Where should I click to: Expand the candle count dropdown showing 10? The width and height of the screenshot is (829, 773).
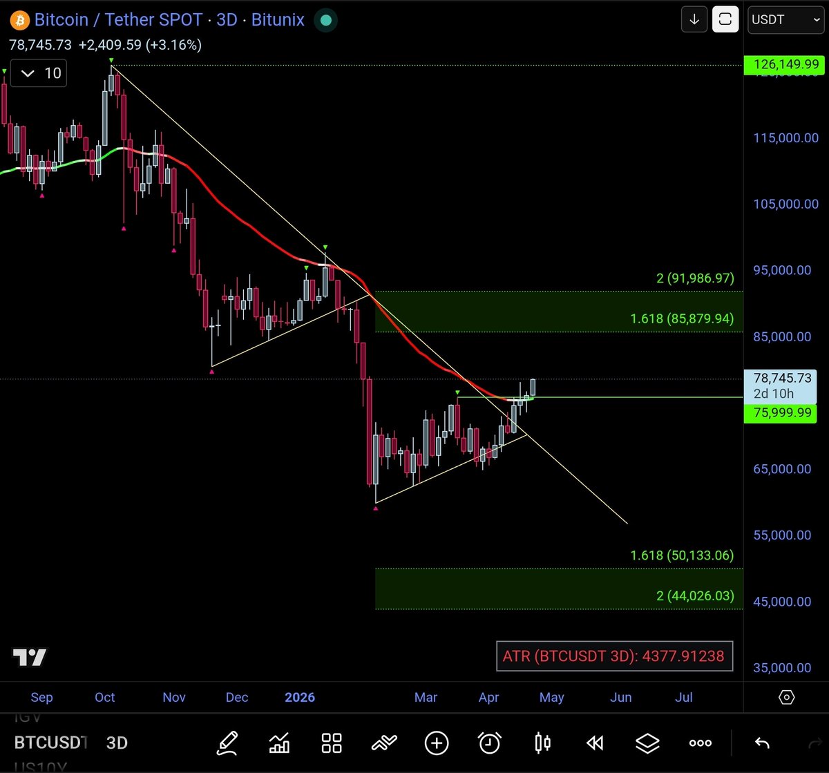[38, 73]
